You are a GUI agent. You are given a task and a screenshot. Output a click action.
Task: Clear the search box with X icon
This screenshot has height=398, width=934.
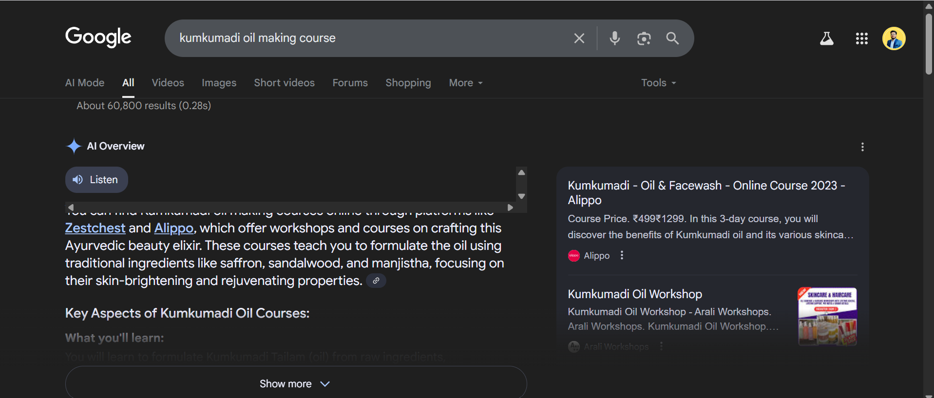(579, 38)
